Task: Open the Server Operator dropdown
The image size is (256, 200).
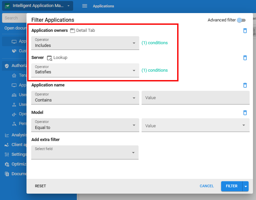Action: click(x=85, y=70)
